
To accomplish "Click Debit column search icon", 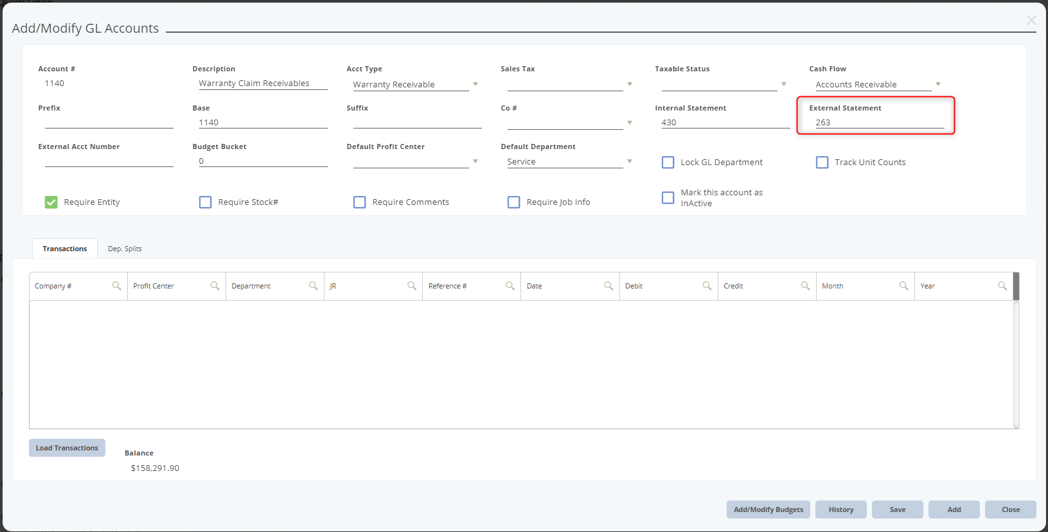I will (707, 286).
